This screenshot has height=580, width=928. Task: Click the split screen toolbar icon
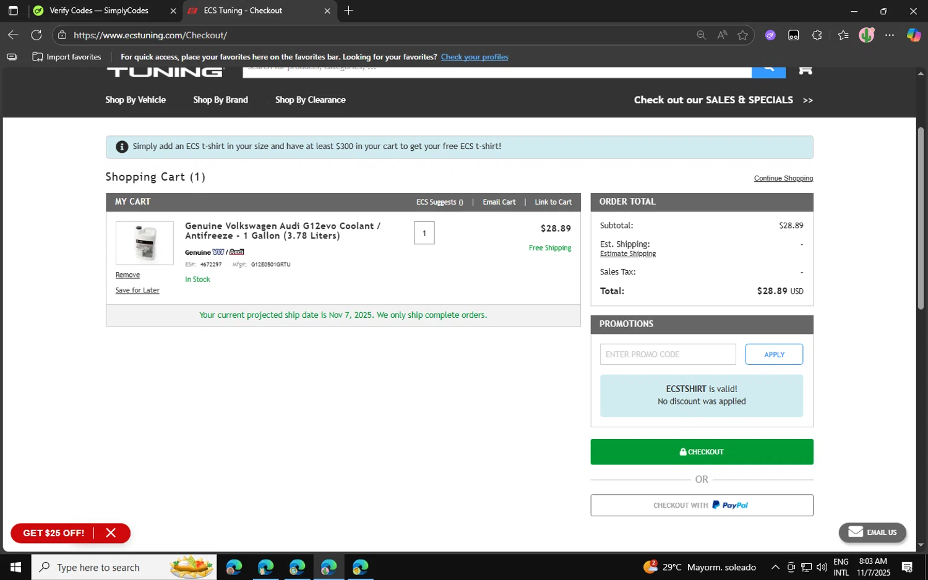coord(794,35)
